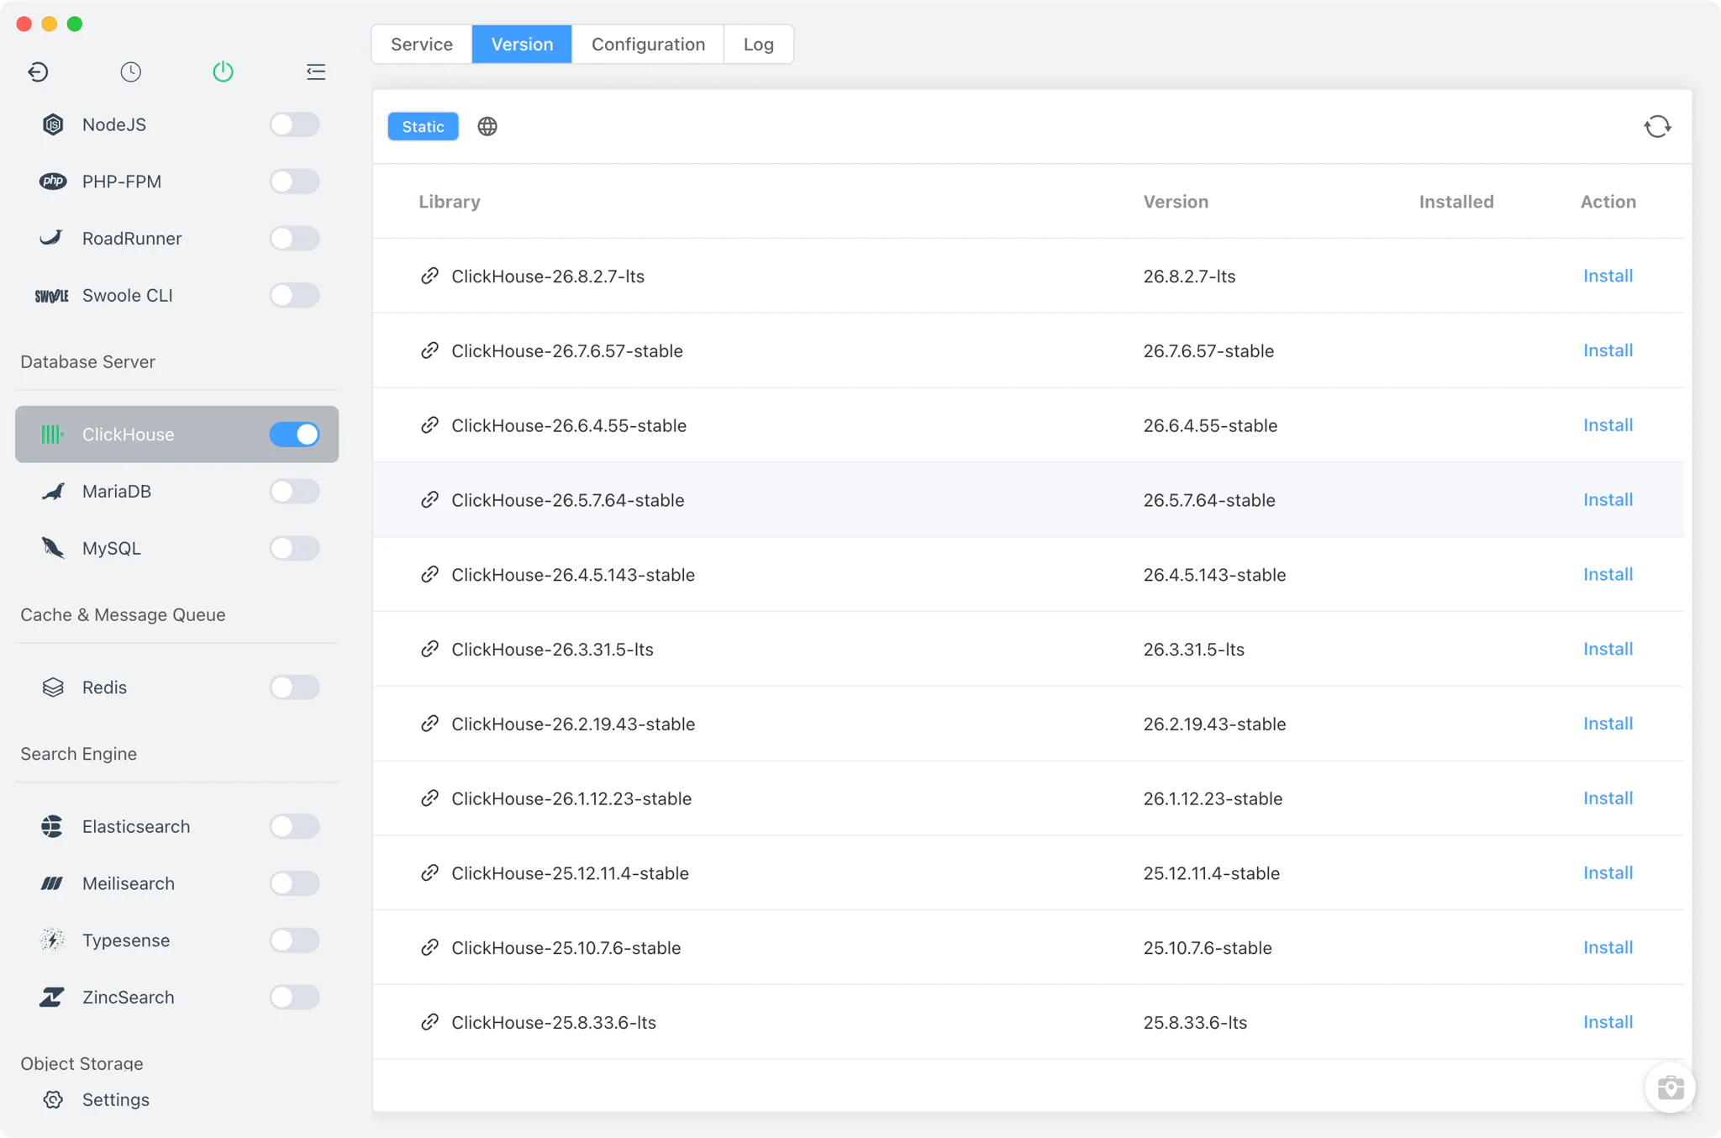The image size is (1721, 1138).
Task: Turn on the Typesense switch
Action: click(294, 940)
